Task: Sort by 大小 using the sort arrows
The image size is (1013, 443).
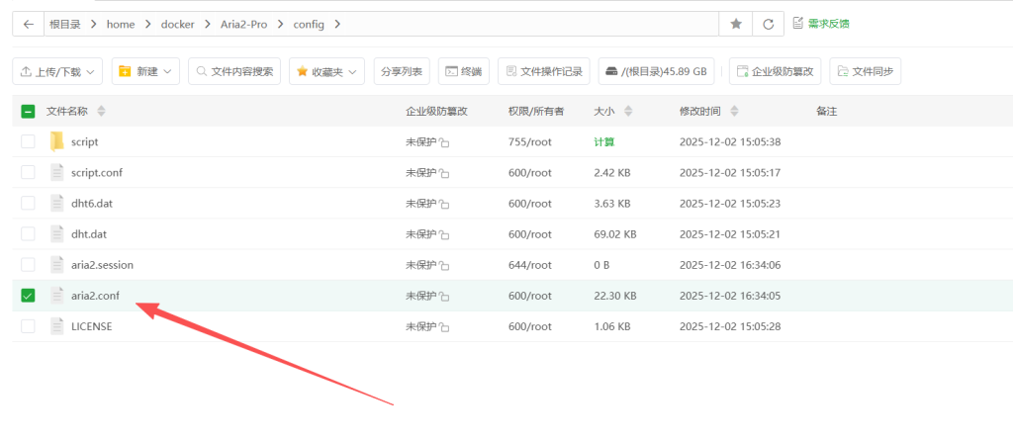Action: click(x=628, y=111)
